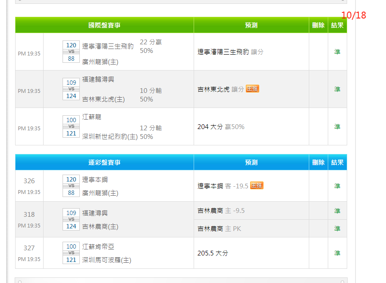
Task: Open the 遼寧瀋陽三生飛豹 team name in match list
Action: (x=108, y=46)
